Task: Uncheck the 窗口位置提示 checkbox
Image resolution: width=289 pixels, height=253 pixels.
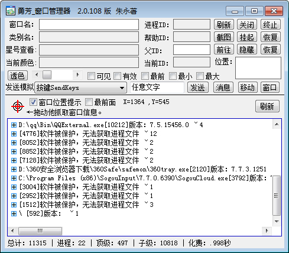Action: pos(33,102)
